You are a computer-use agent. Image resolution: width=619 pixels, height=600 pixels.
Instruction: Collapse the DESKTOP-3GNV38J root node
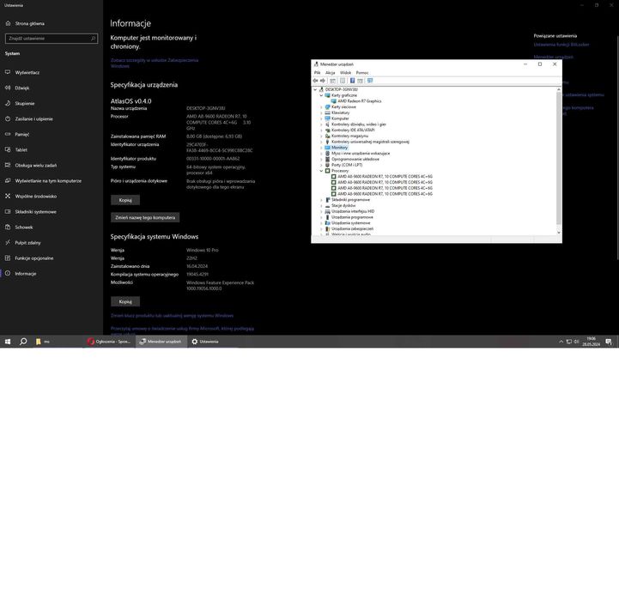pyautogui.click(x=315, y=89)
